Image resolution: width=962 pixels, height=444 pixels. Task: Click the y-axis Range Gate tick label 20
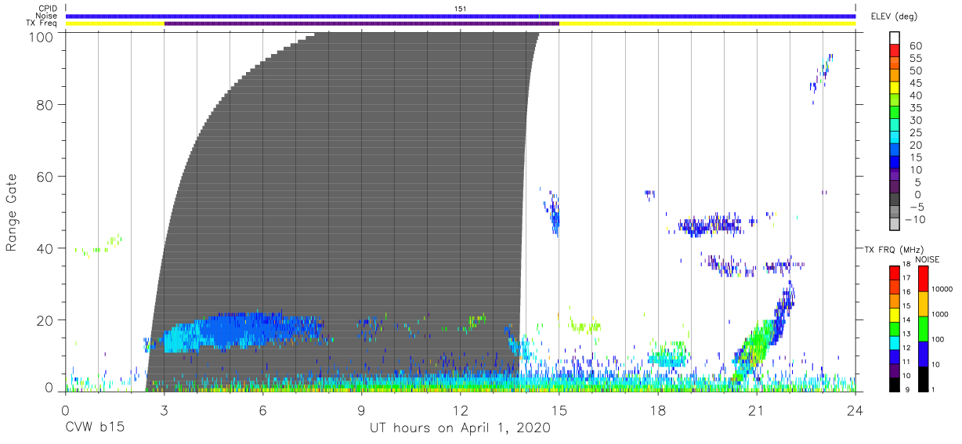(45, 320)
